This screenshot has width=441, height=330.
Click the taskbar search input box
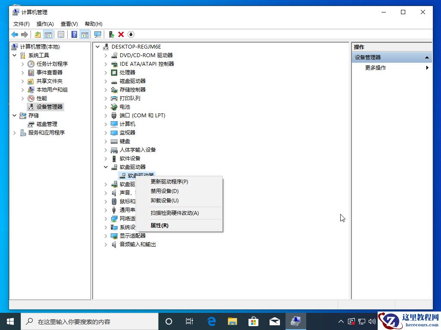click(x=86, y=321)
